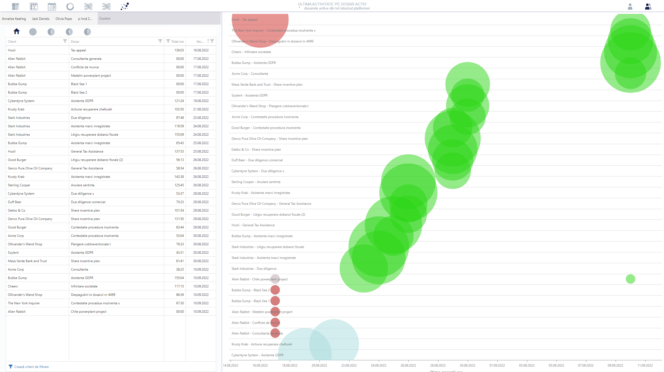Select the blank gray circle filter
Screen dimensions: 664x372
(33, 32)
